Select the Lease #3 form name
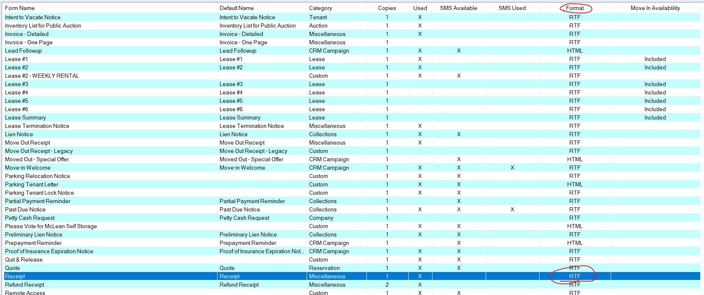The height and width of the screenshot is (295, 704). pyautogui.click(x=16, y=84)
